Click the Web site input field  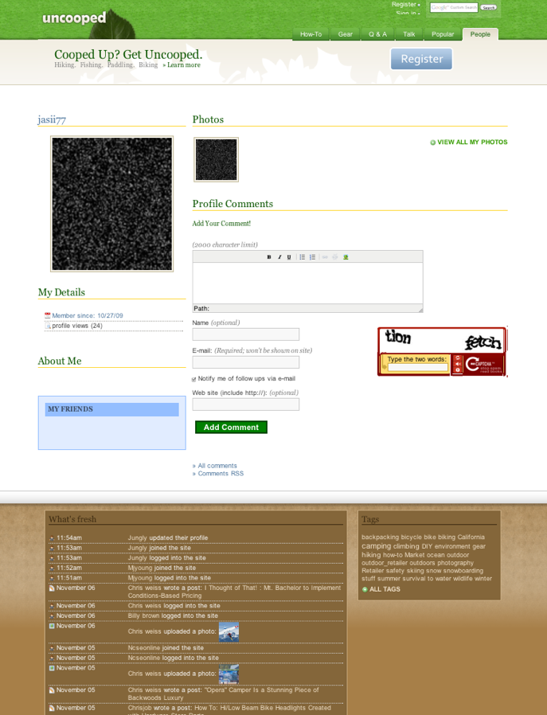coord(246,404)
